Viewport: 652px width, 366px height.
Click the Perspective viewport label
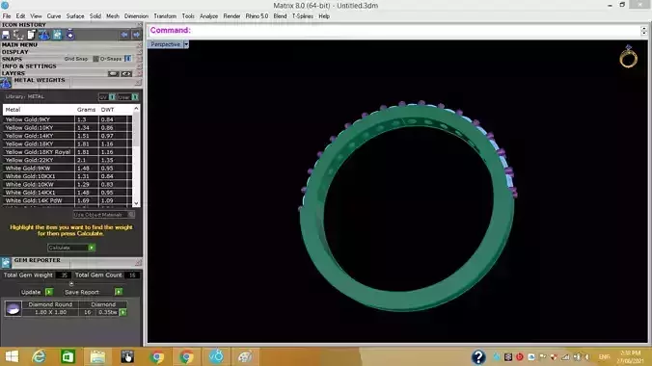tap(165, 44)
